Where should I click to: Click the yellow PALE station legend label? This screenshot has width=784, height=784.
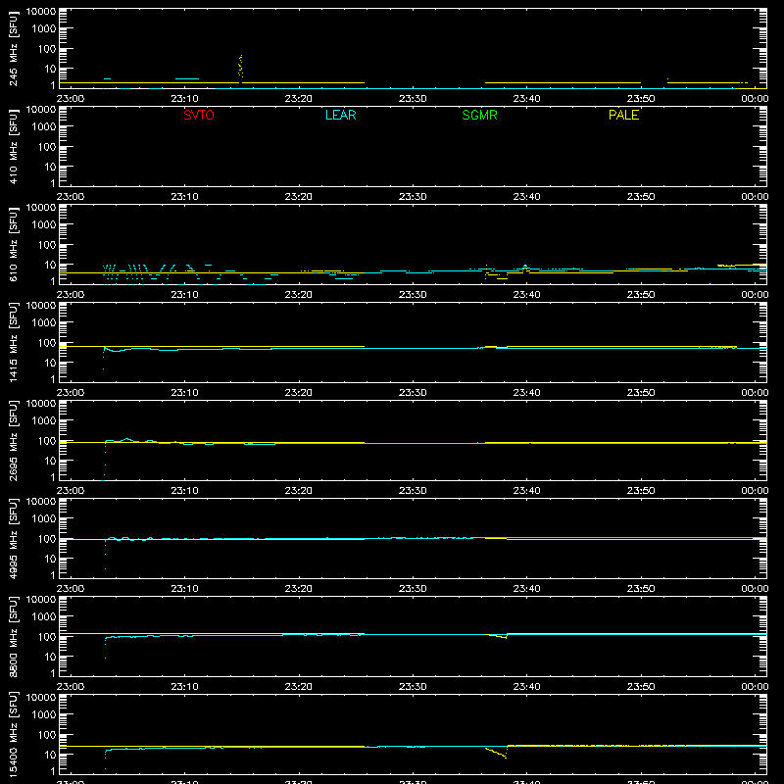pyautogui.click(x=623, y=115)
